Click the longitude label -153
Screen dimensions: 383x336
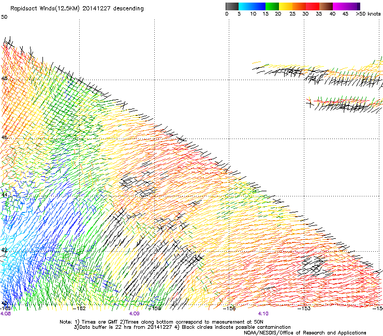304,308
